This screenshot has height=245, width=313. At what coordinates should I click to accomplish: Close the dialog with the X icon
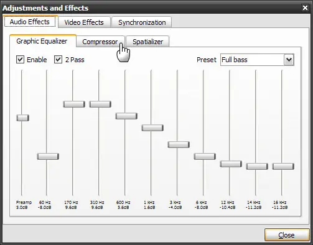click(305, 8)
